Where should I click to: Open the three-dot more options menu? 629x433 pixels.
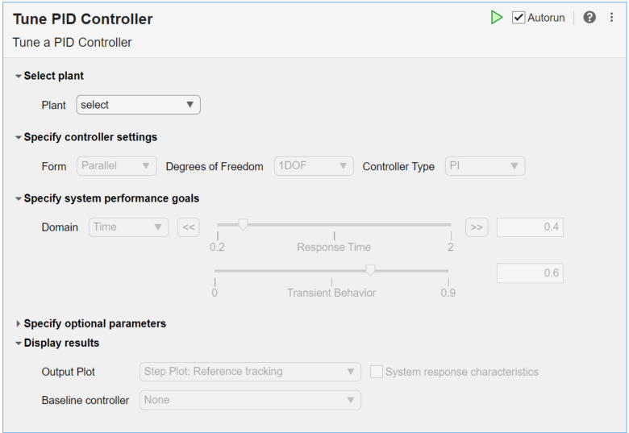[x=611, y=17]
